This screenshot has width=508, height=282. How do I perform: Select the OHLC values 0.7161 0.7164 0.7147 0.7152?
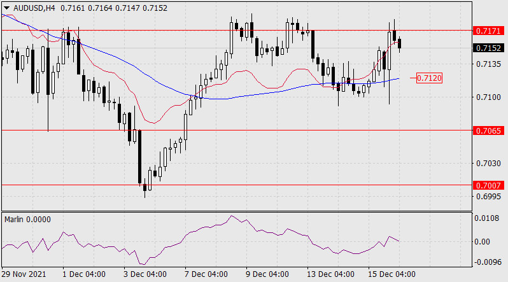point(114,8)
